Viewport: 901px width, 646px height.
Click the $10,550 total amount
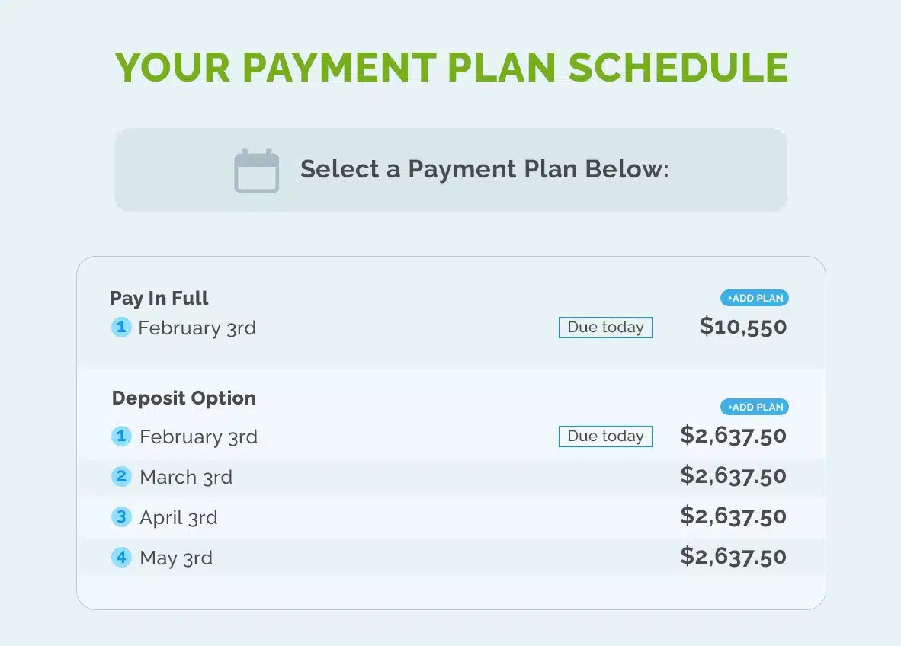click(x=743, y=327)
